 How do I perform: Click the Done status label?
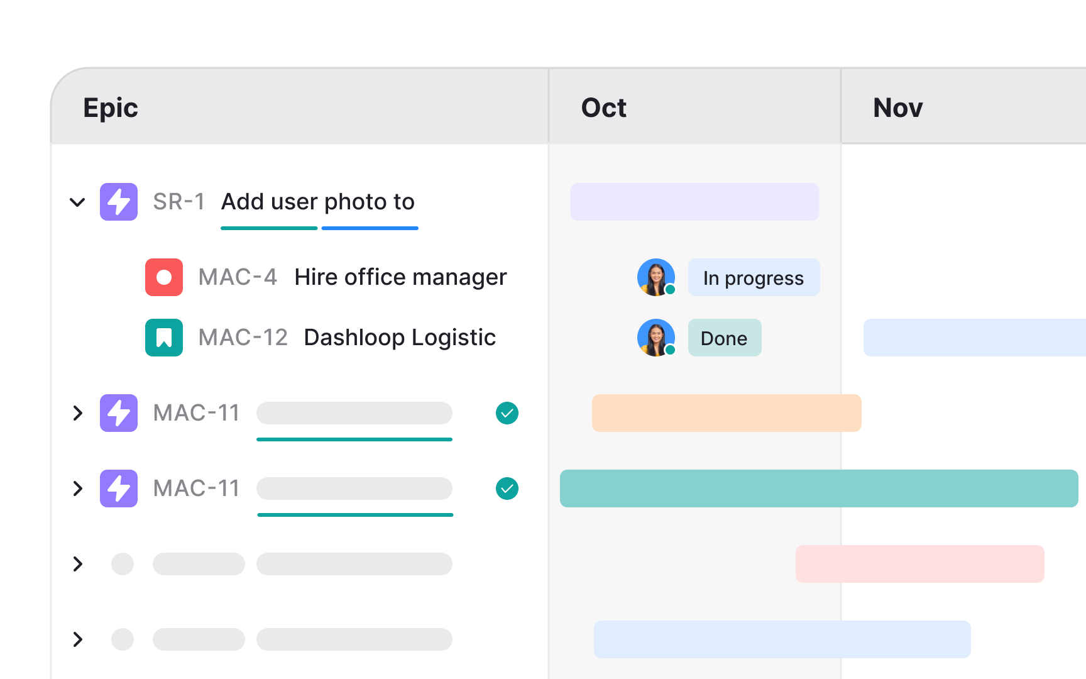point(724,338)
